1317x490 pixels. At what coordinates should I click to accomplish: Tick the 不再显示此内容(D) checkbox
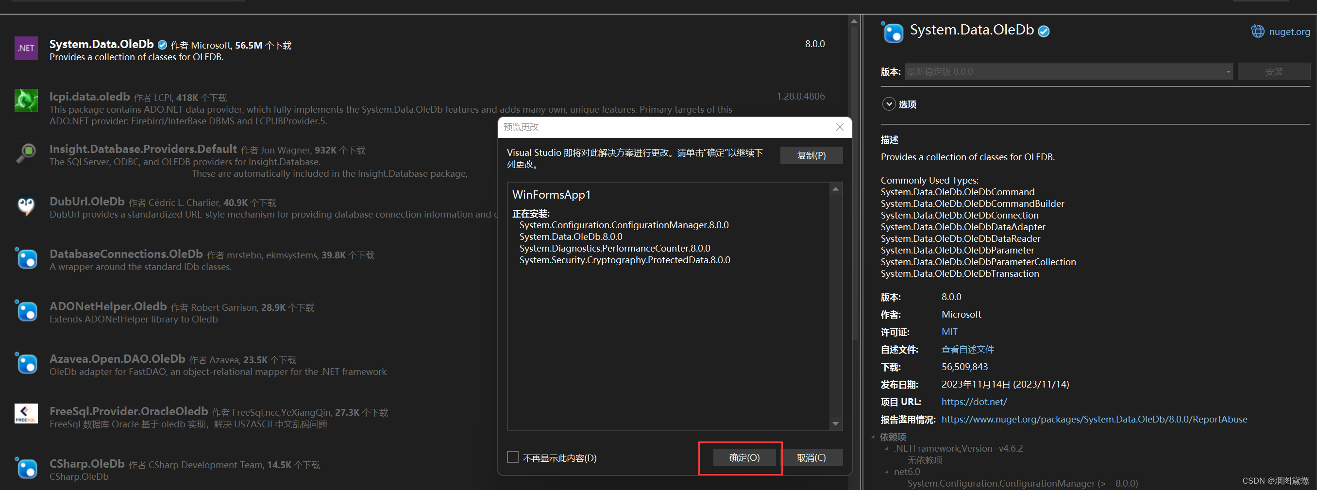click(x=512, y=457)
